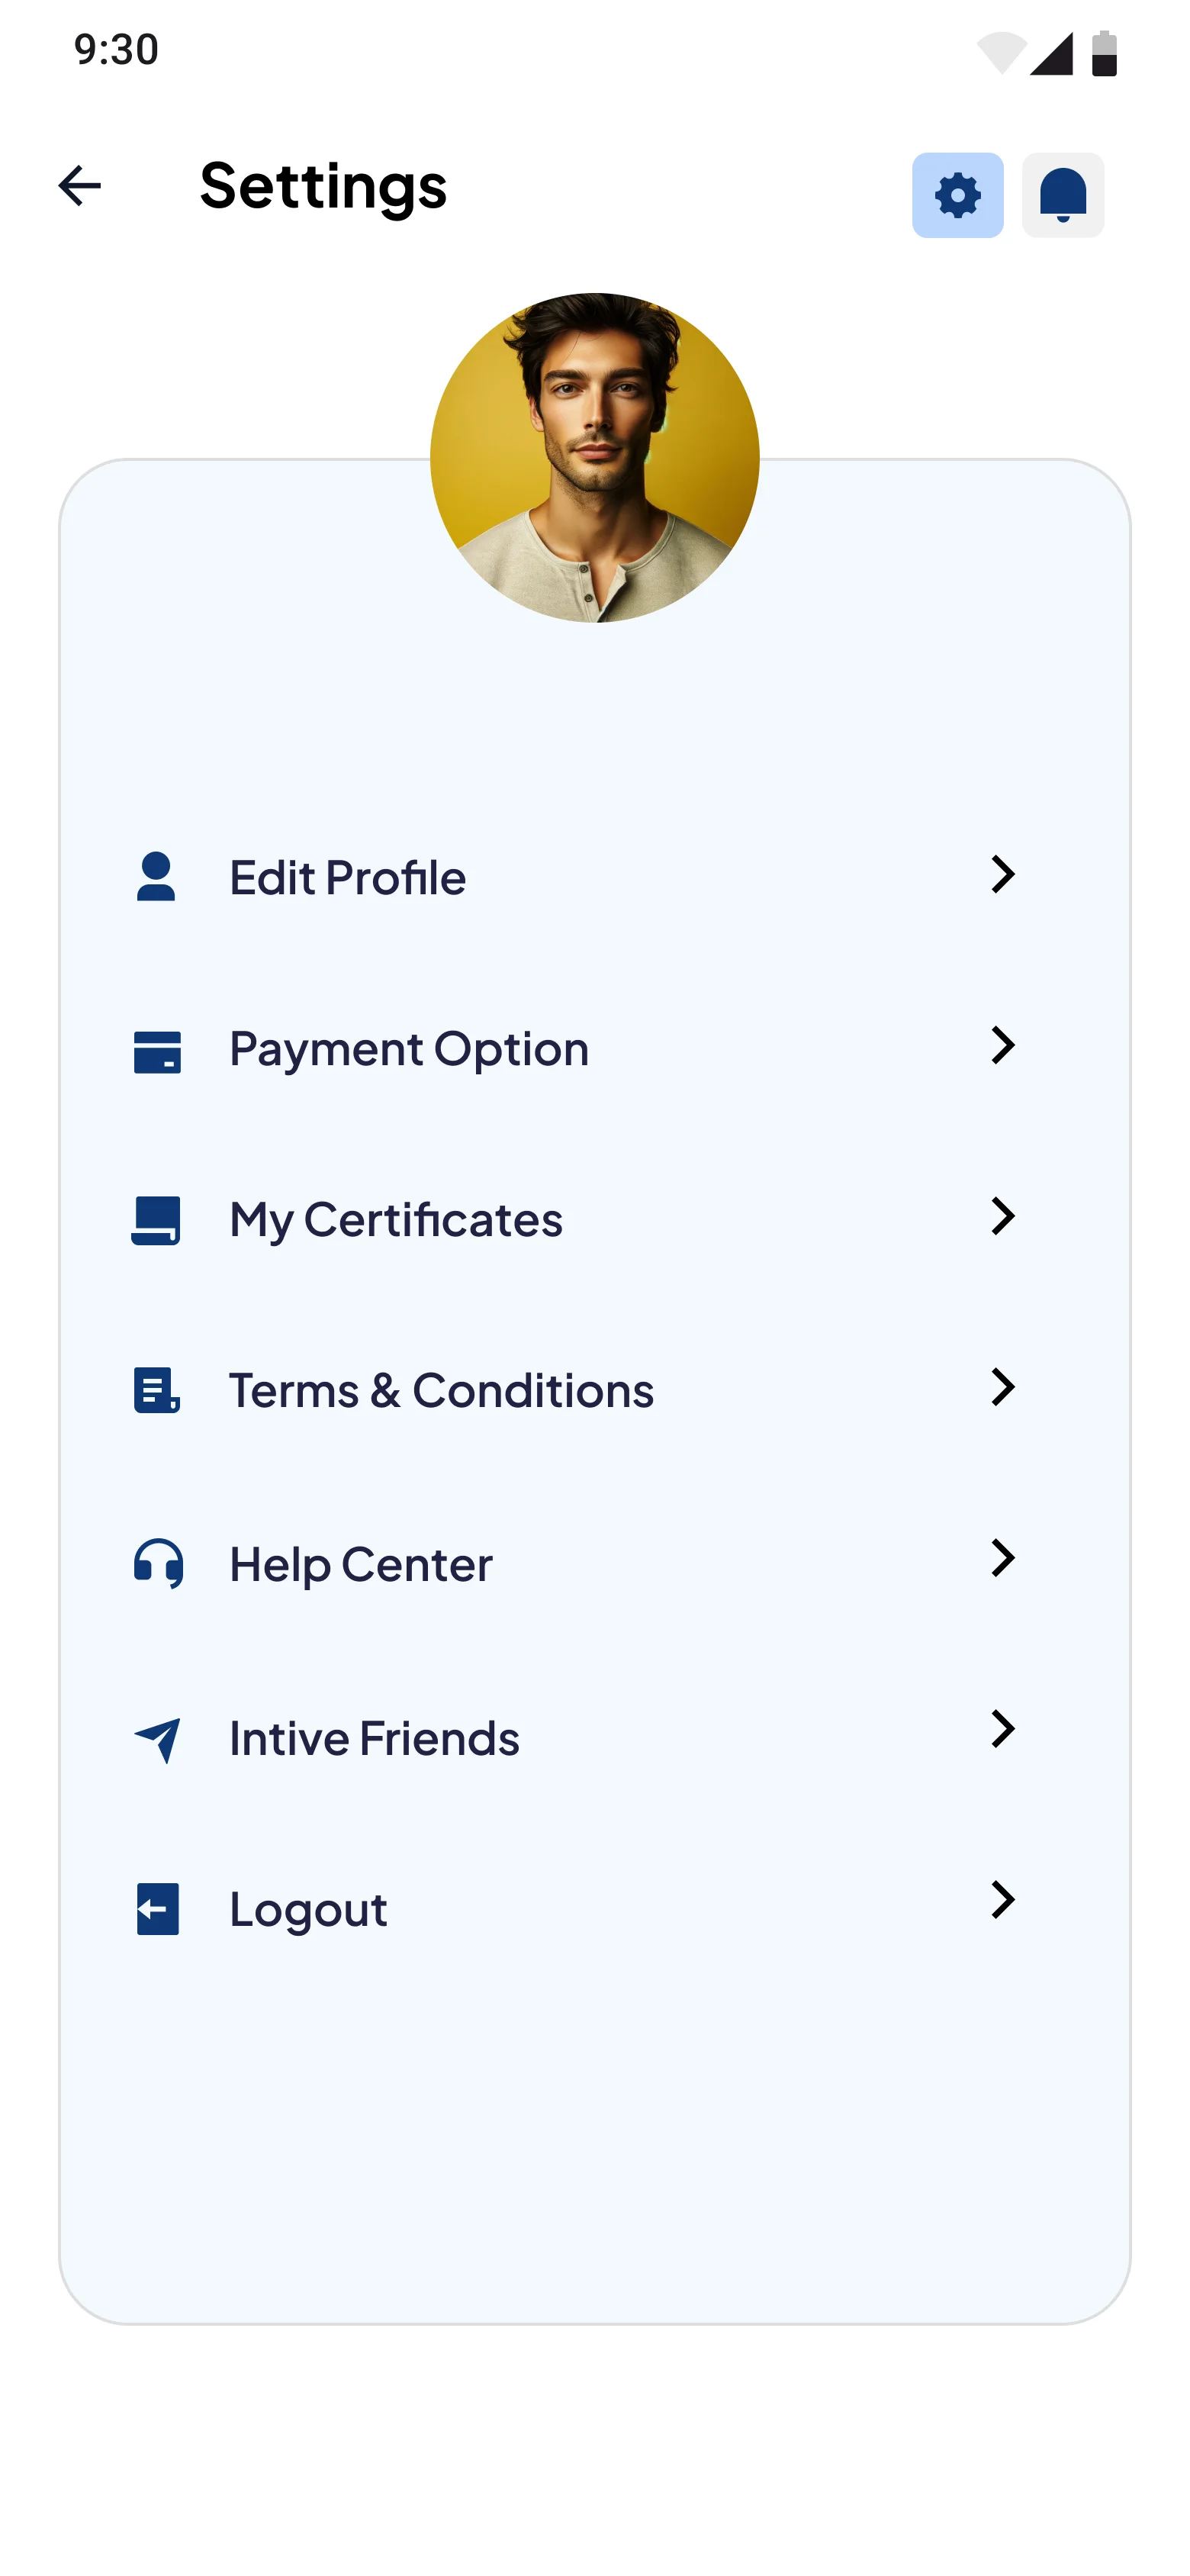
Task: Open the Help Center menu item
Action: pos(361,1564)
